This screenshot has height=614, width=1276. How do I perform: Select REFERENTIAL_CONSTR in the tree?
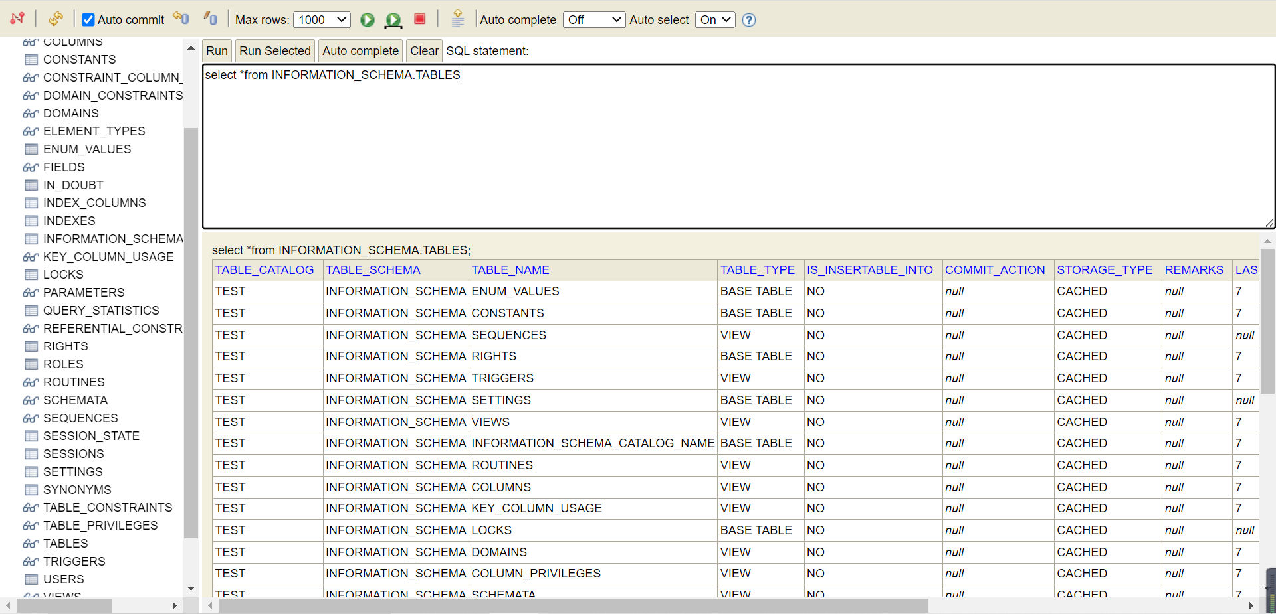113,329
